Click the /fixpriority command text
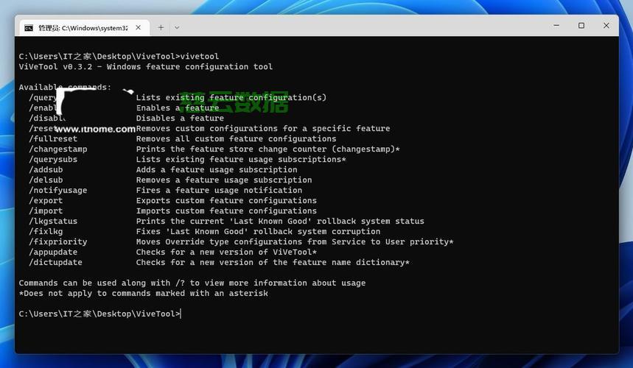 pyautogui.click(x=57, y=242)
